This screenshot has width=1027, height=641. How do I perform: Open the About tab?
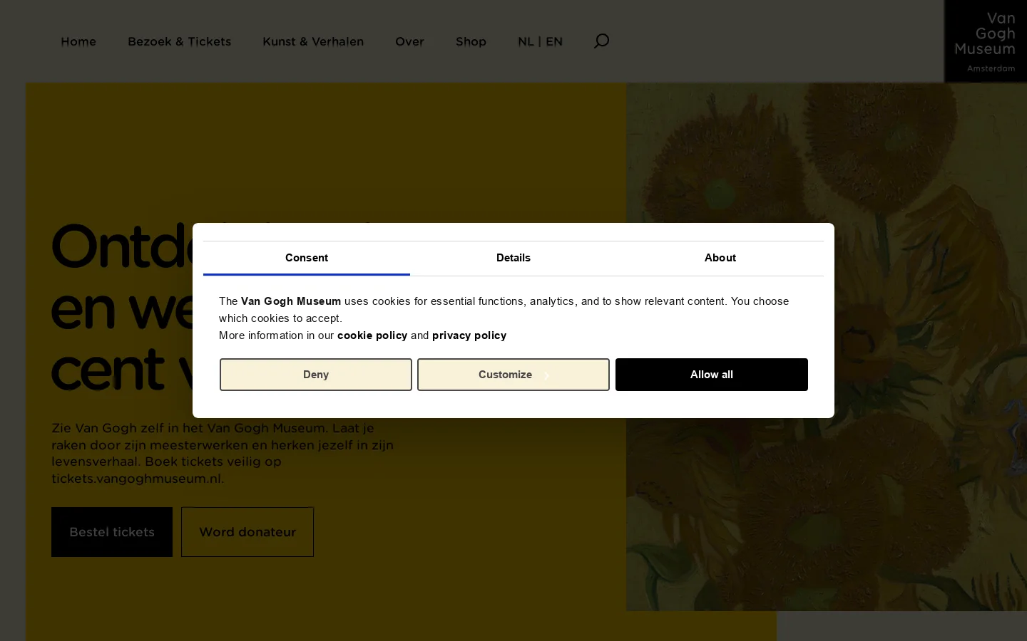[720, 258]
